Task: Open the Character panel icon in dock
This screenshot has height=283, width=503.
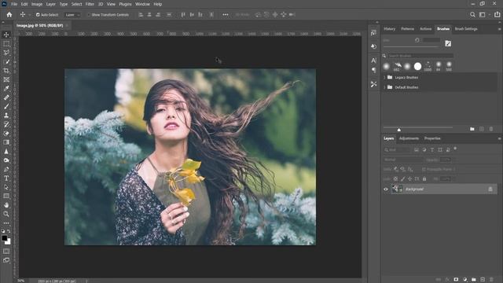Action: pos(374,61)
